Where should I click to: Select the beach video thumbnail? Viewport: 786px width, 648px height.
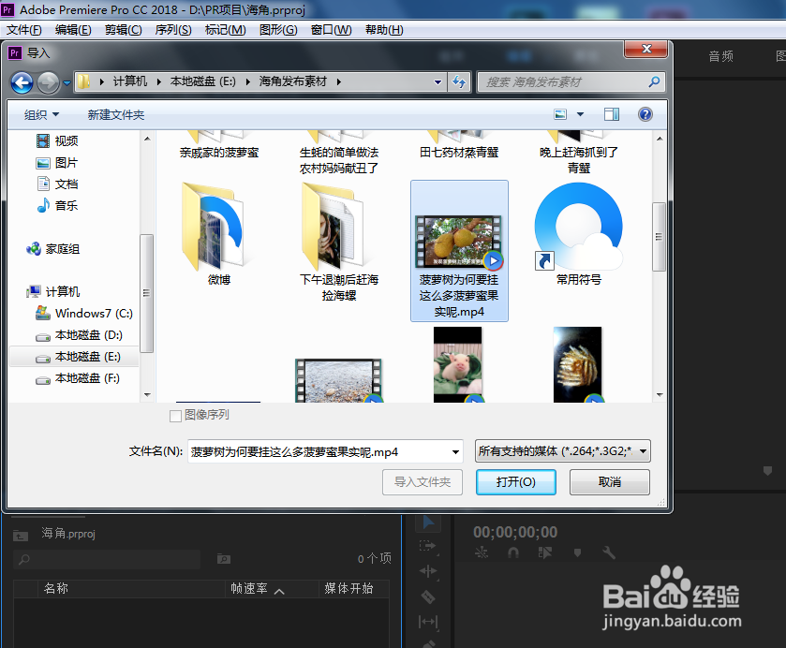pos(339,380)
